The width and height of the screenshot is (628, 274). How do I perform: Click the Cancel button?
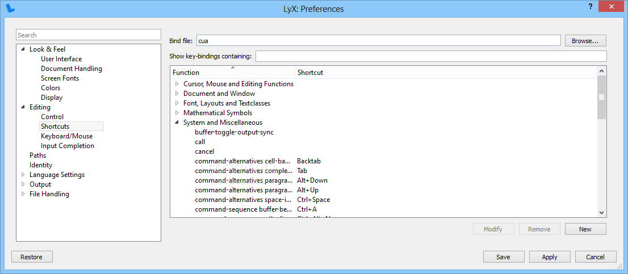click(x=595, y=257)
